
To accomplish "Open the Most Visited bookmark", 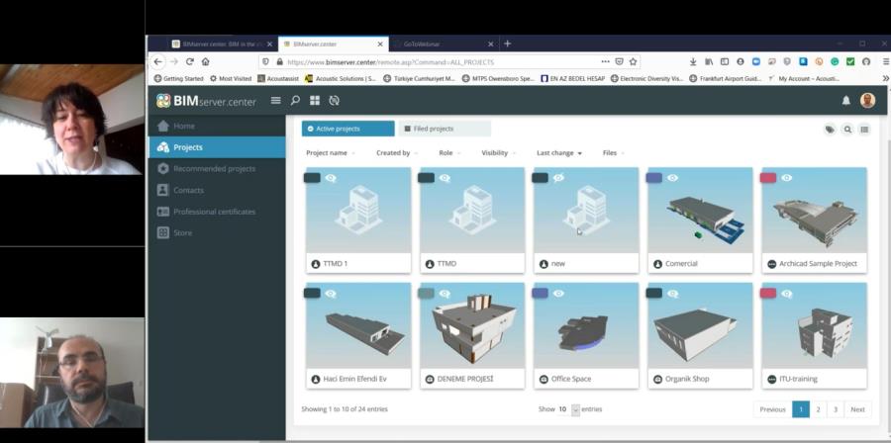I will tap(230, 78).
